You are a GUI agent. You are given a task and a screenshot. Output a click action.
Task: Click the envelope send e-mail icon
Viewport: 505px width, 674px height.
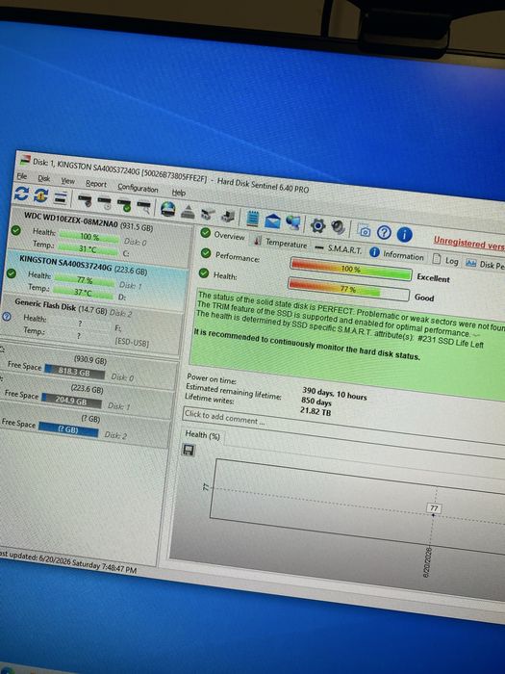(x=272, y=220)
